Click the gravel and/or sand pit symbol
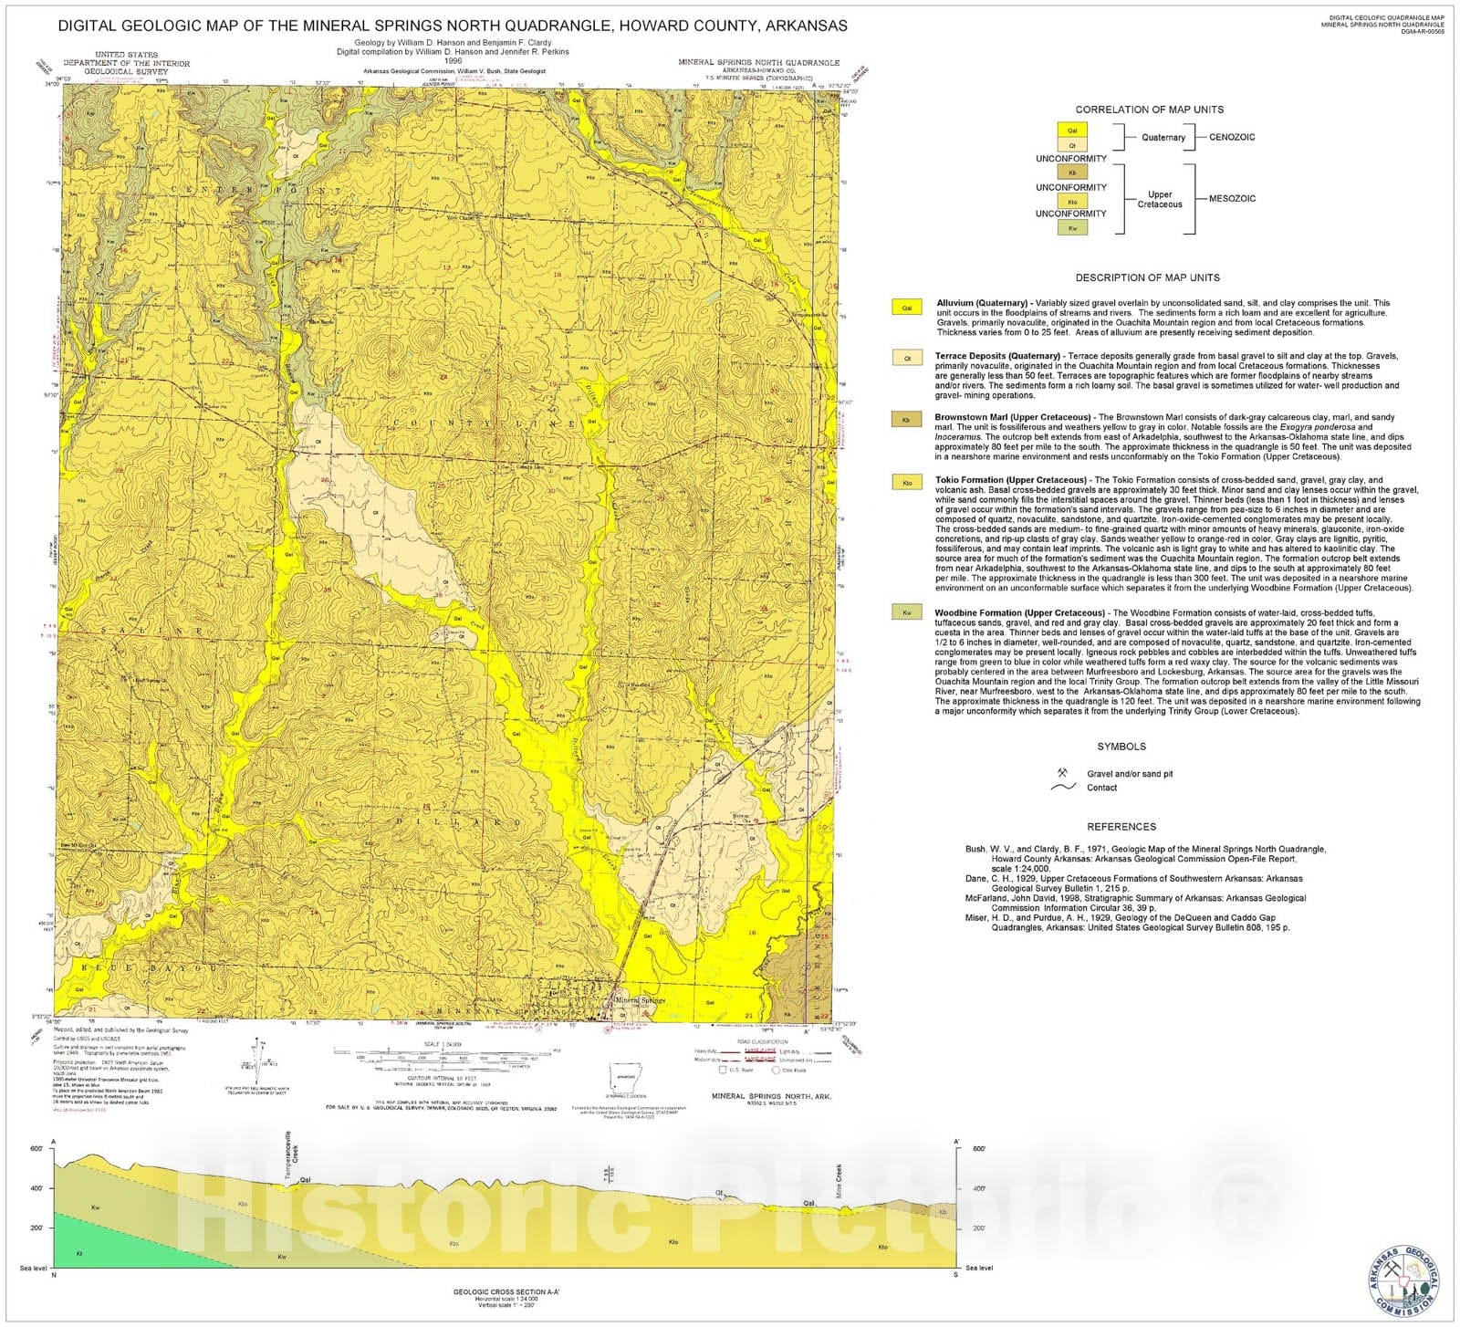This screenshot has height=1327, width=1460. [1062, 773]
